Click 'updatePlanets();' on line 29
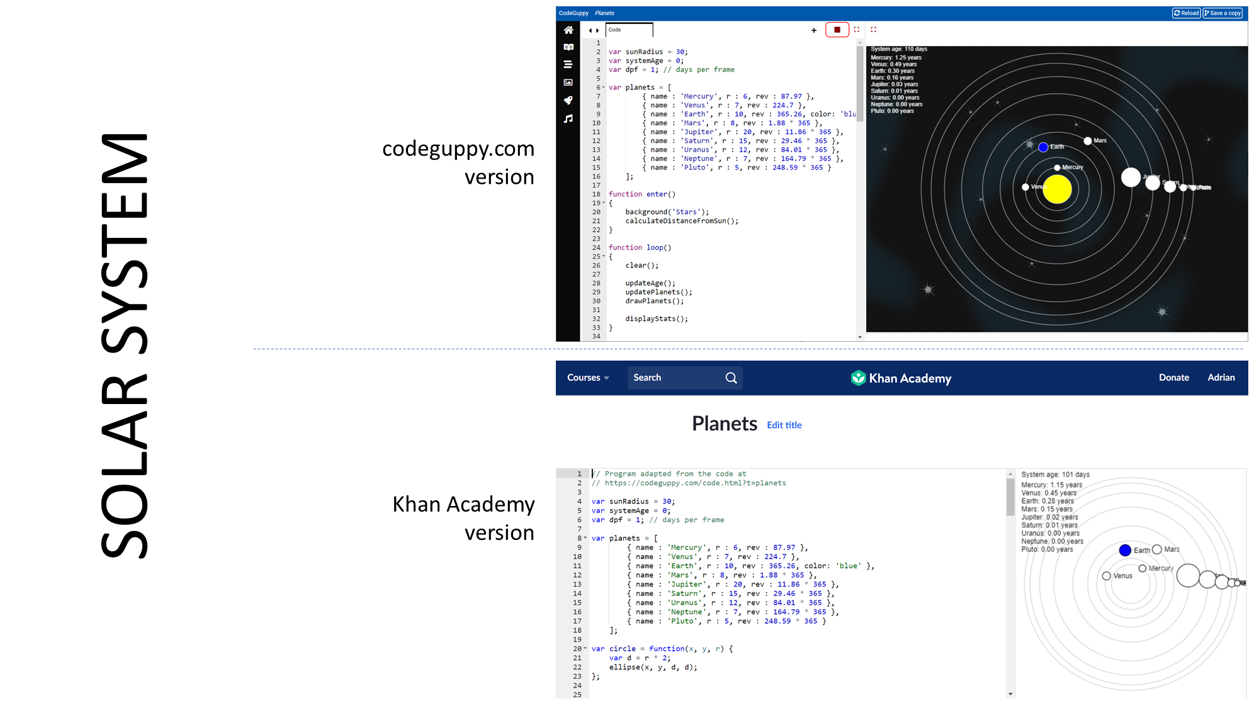The image size is (1259, 708). tap(658, 293)
